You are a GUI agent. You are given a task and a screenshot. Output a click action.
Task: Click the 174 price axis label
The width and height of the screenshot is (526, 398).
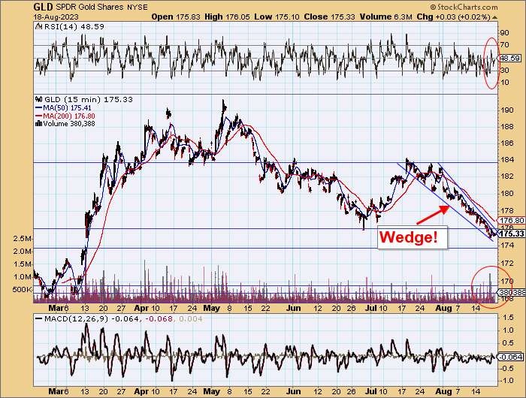[507, 246]
